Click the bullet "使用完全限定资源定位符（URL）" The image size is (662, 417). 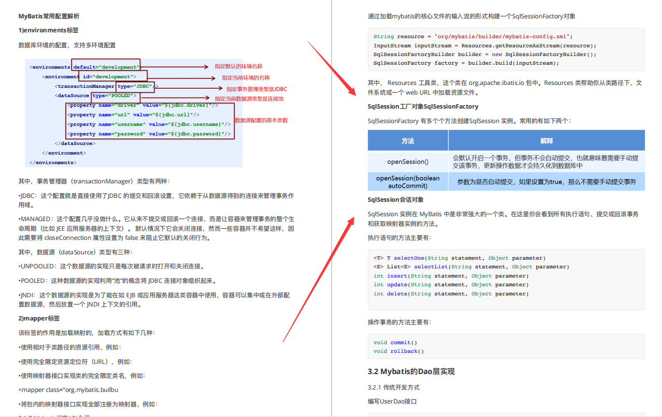(75, 361)
